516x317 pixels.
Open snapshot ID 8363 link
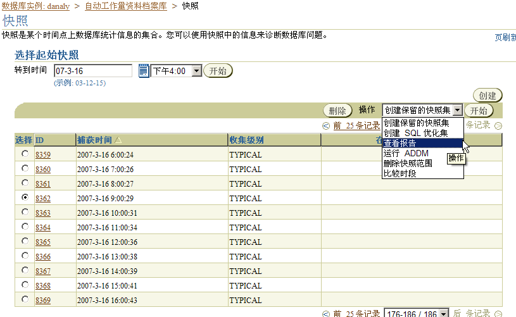pos(43,213)
